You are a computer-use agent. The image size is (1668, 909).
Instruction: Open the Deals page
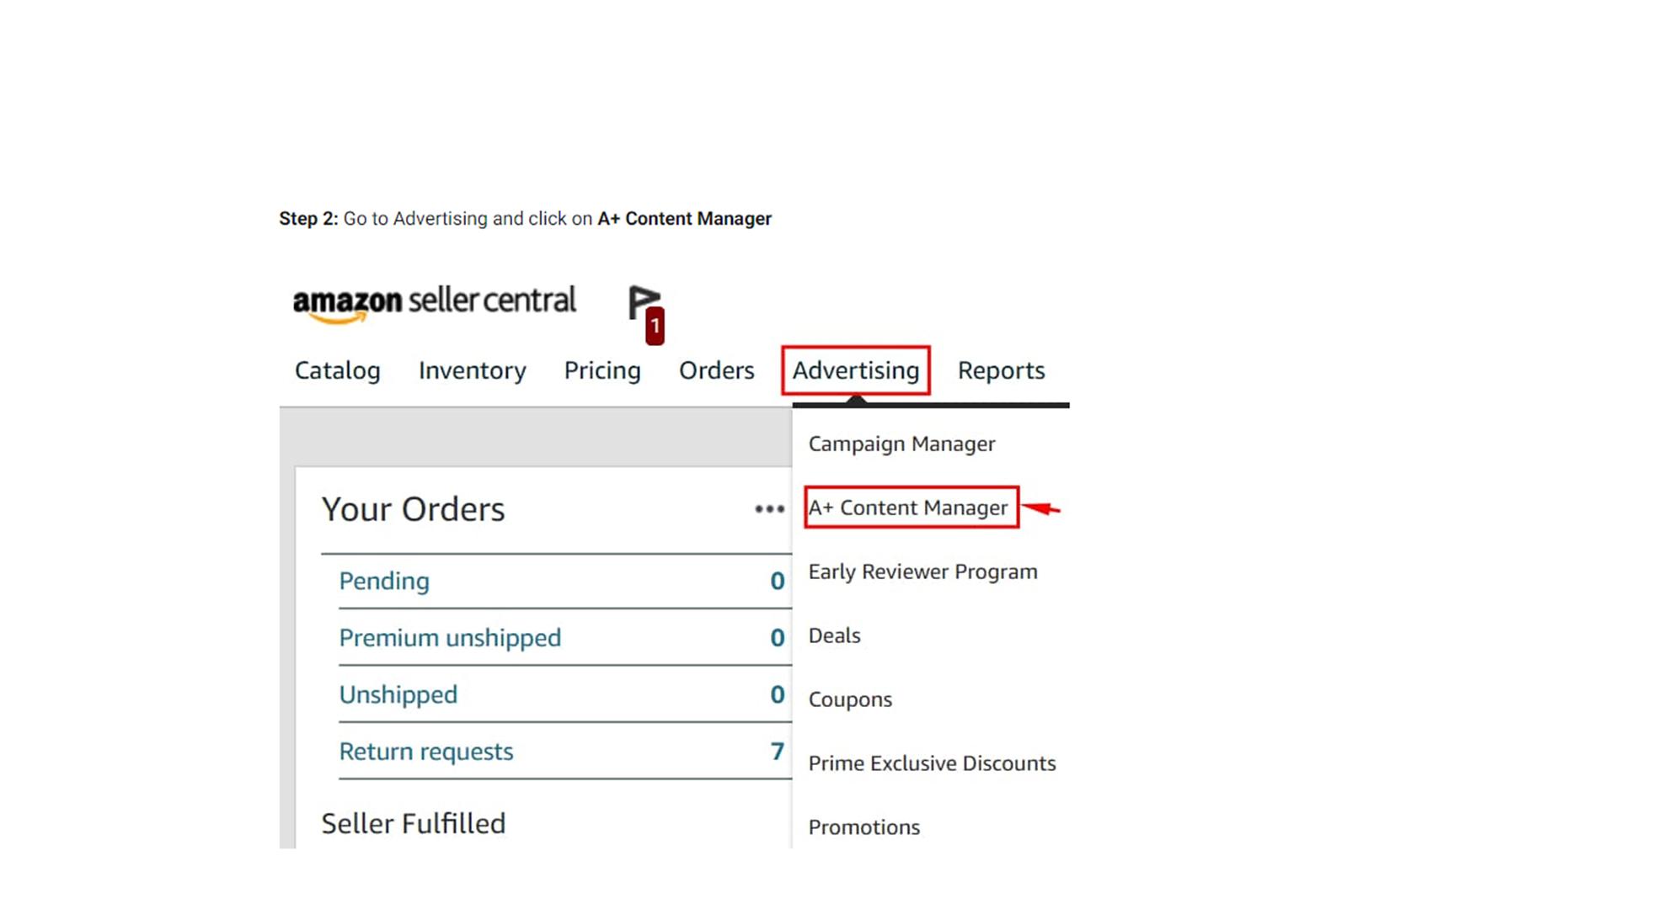click(834, 635)
